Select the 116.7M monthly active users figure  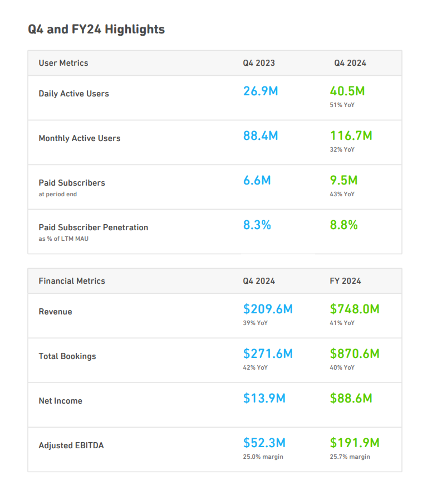pos(351,135)
